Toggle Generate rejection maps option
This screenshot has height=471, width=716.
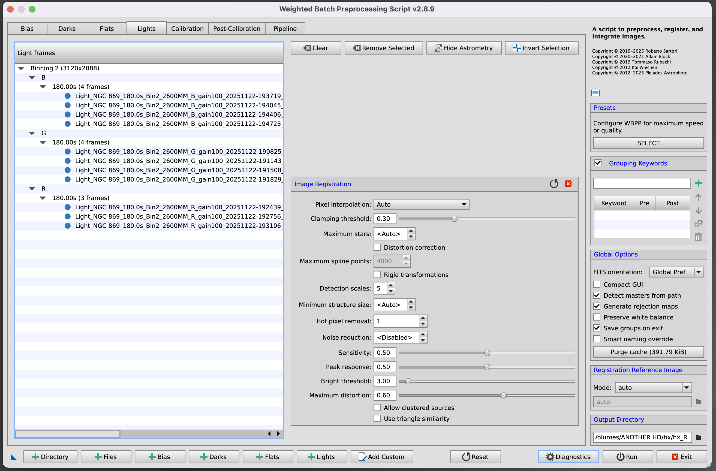597,306
